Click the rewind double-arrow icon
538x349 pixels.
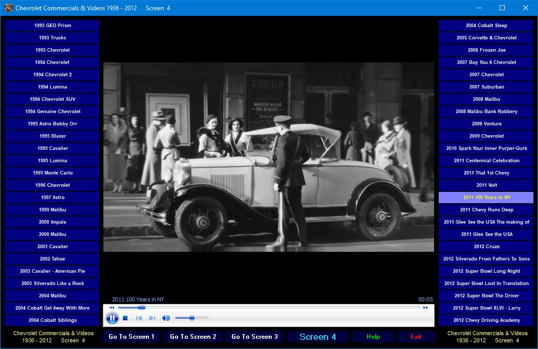tap(112, 308)
